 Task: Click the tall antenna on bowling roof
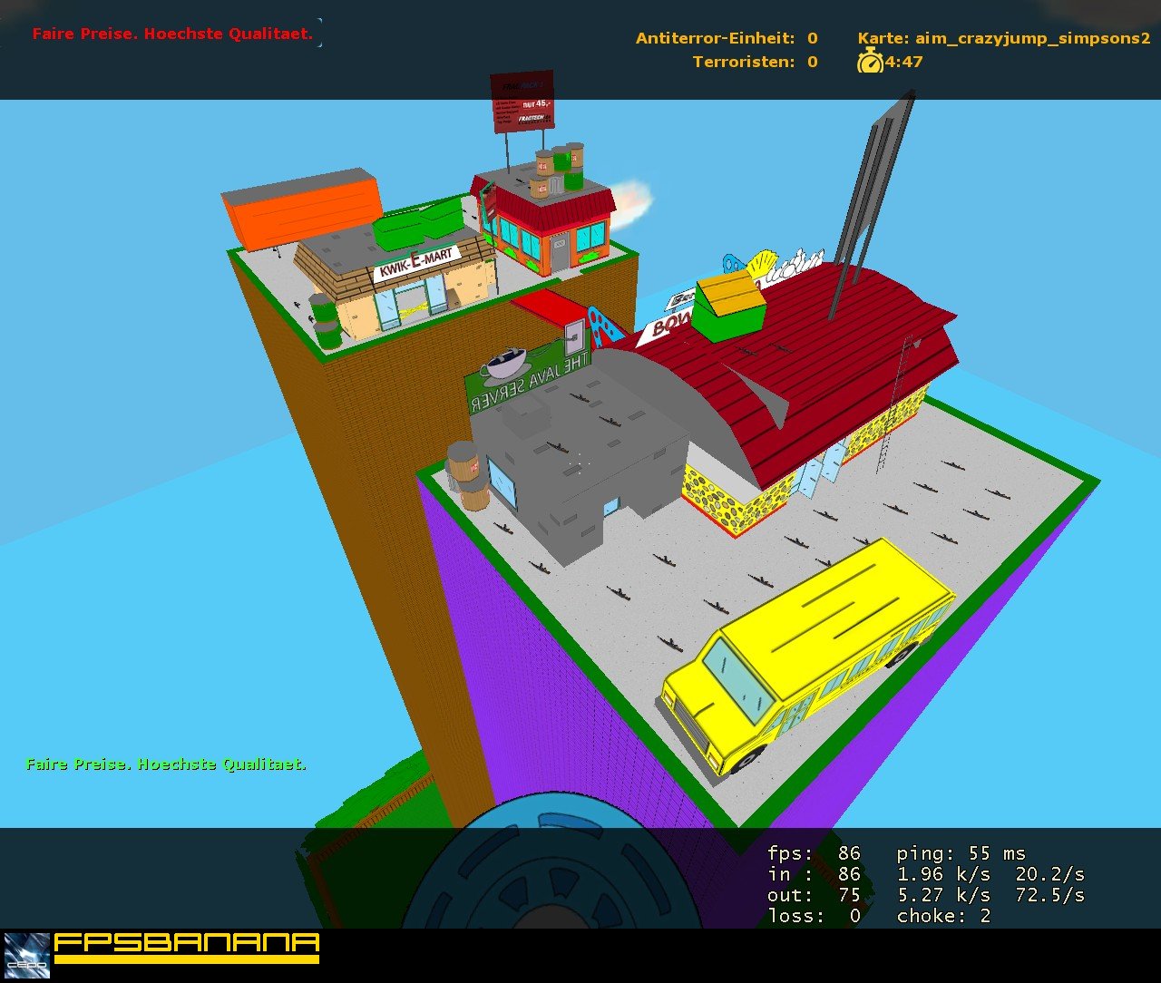click(869, 204)
